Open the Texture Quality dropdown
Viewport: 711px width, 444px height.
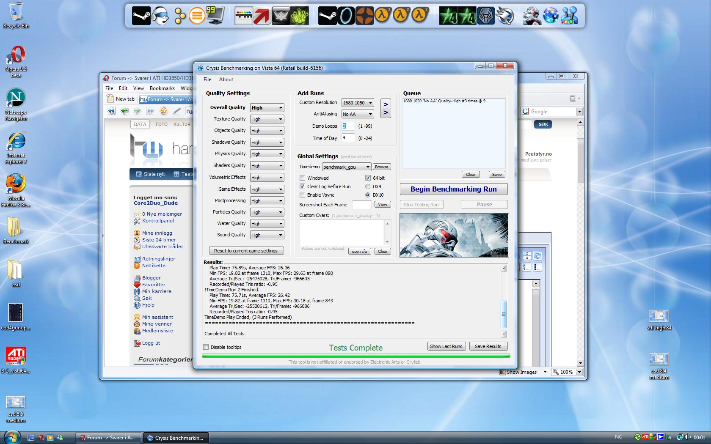tap(267, 119)
